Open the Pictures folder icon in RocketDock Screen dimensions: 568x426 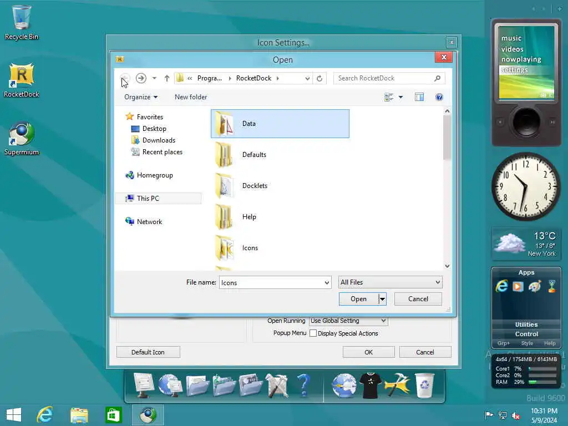[251, 386]
